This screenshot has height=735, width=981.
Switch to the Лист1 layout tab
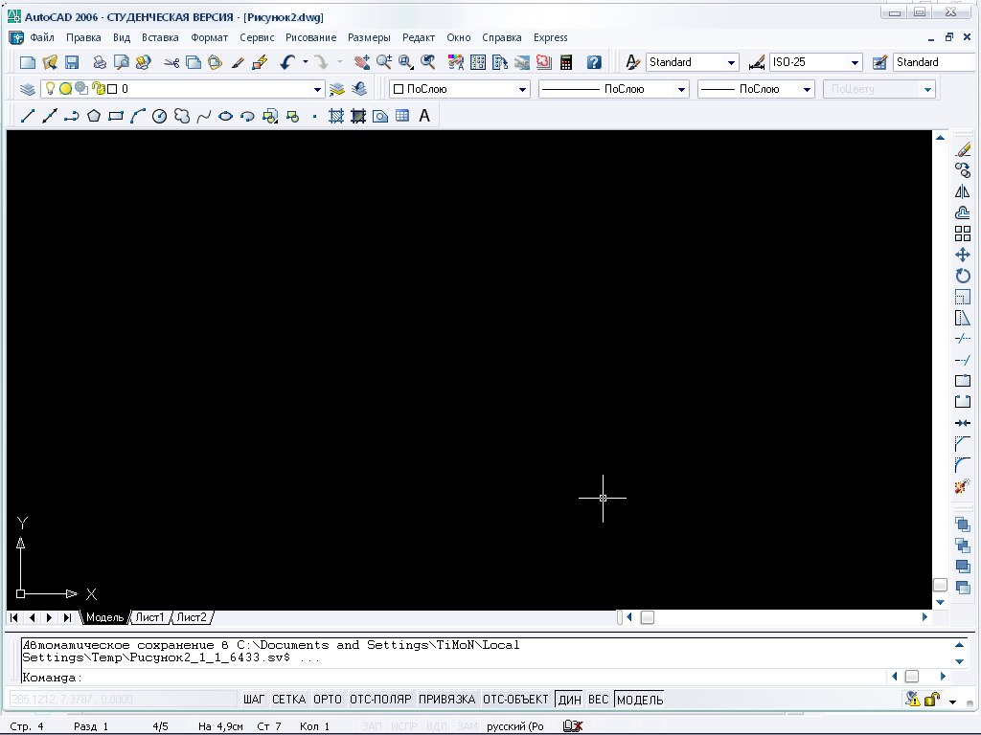(x=149, y=617)
